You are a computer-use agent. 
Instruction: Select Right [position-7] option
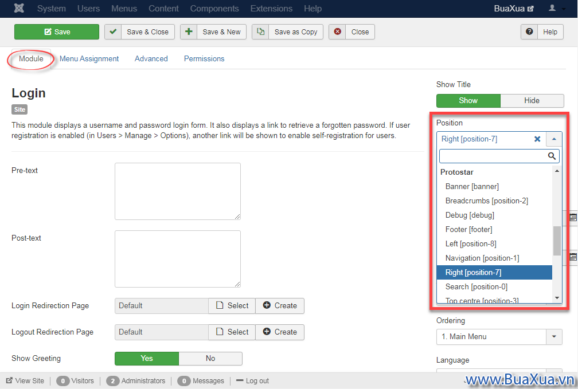(494, 273)
